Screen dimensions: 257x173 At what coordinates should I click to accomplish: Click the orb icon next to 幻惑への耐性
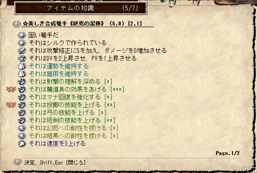click(x=22, y=128)
